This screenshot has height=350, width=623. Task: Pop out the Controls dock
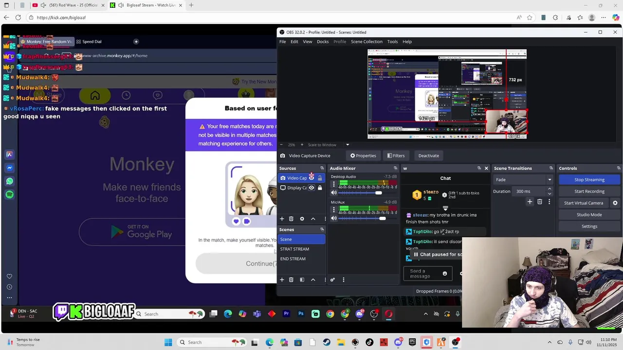click(x=618, y=168)
